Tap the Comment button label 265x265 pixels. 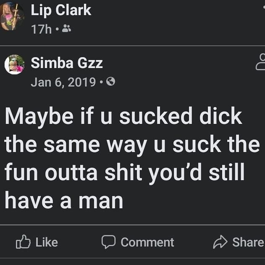(147, 242)
